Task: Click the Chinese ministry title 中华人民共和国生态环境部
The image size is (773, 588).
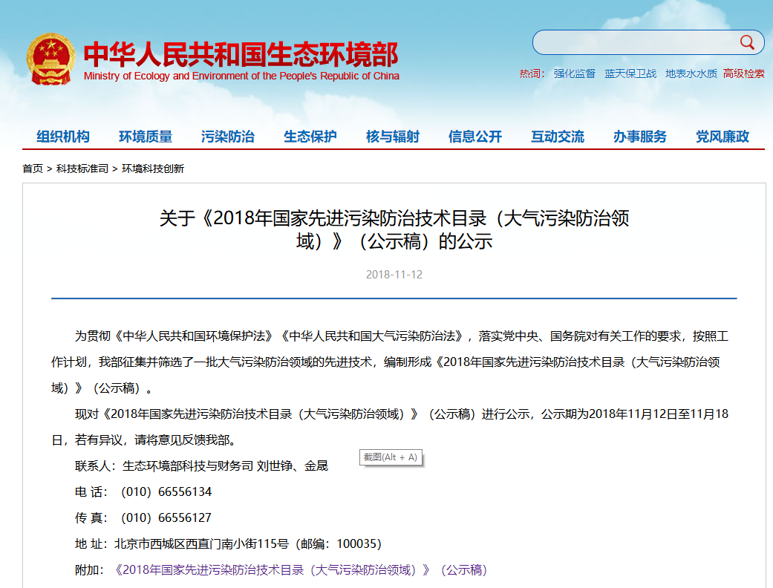Action: [241, 54]
